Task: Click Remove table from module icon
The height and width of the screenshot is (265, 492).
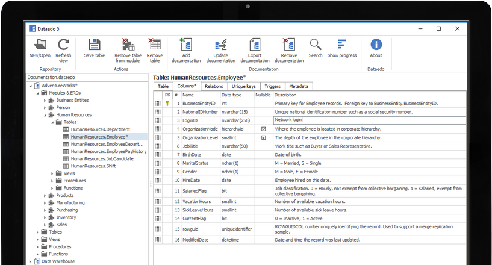Action: [x=128, y=45]
